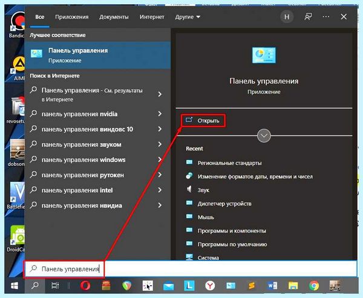Image resolution: width=363 pixels, height=298 pixels.
Task: Open the feedback icon in search header
Action: (x=308, y=17)
